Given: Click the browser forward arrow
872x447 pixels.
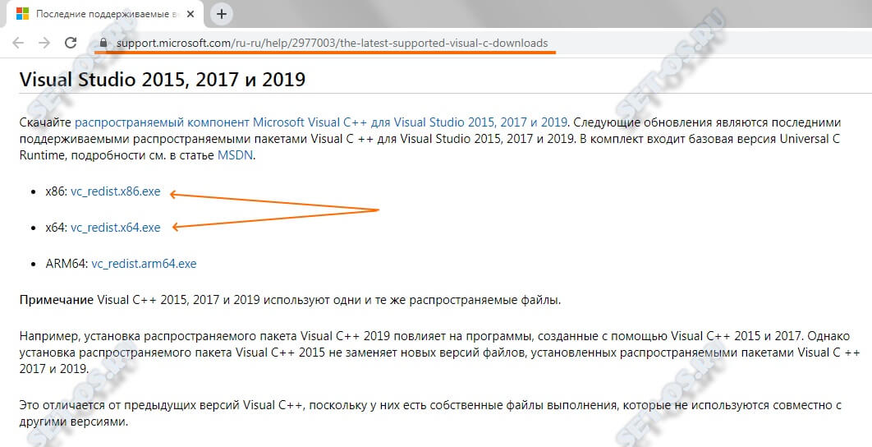Looking at the screenshot, I should (44, 43).
